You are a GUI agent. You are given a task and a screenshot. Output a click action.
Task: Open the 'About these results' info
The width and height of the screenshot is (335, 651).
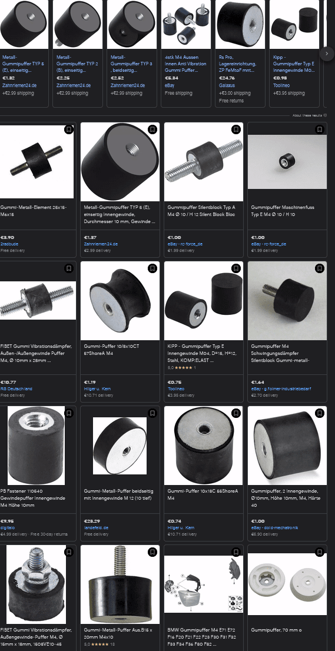309,115
